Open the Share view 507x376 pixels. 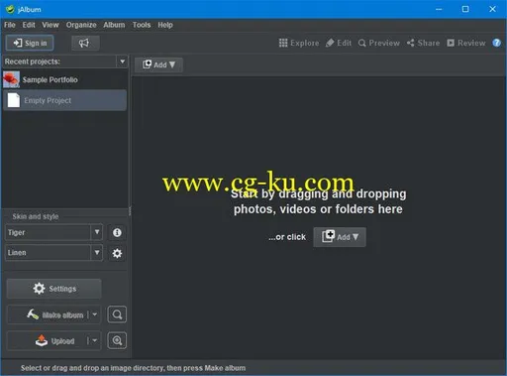pyautogui.click(x=424, y=43)
